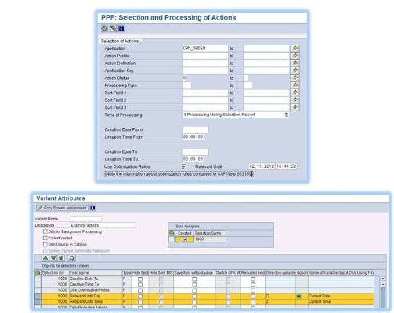Click the Creation Time From field
The width and height of the screenshot is (394, 313).
(193, 136)
